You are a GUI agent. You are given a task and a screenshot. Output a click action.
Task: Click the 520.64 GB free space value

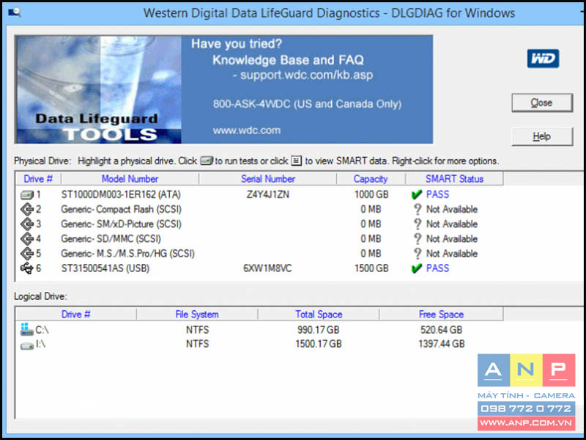pyautogui.click(x=442, y=330)
